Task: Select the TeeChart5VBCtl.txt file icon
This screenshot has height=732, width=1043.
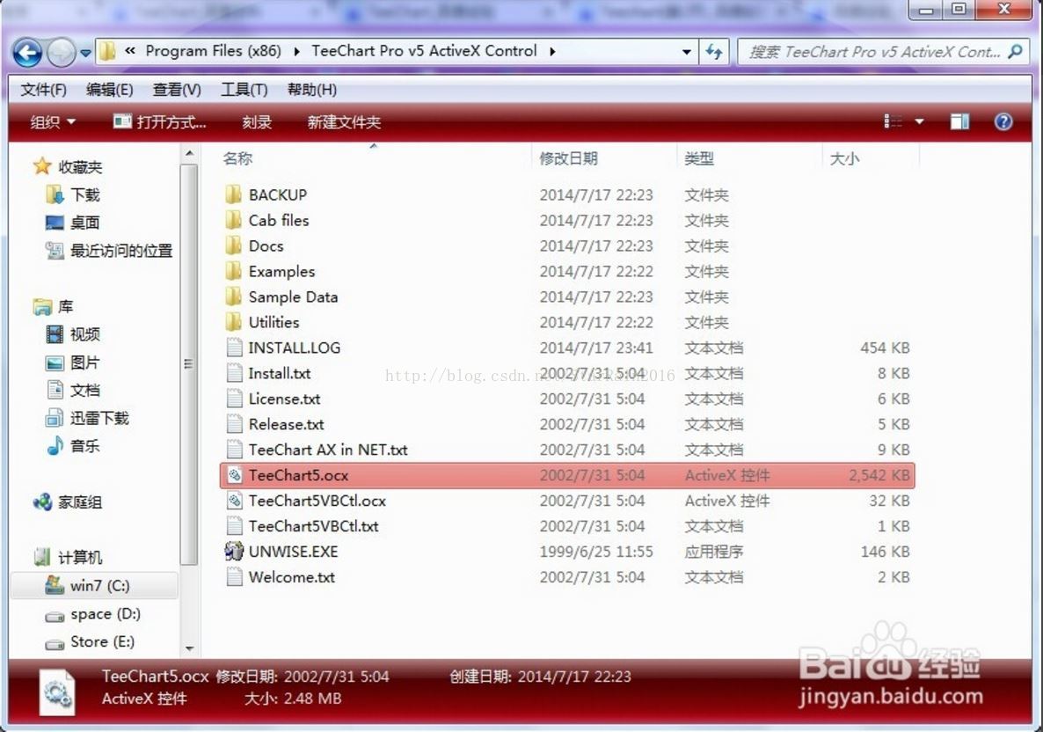Action: (x=234, y=526)
